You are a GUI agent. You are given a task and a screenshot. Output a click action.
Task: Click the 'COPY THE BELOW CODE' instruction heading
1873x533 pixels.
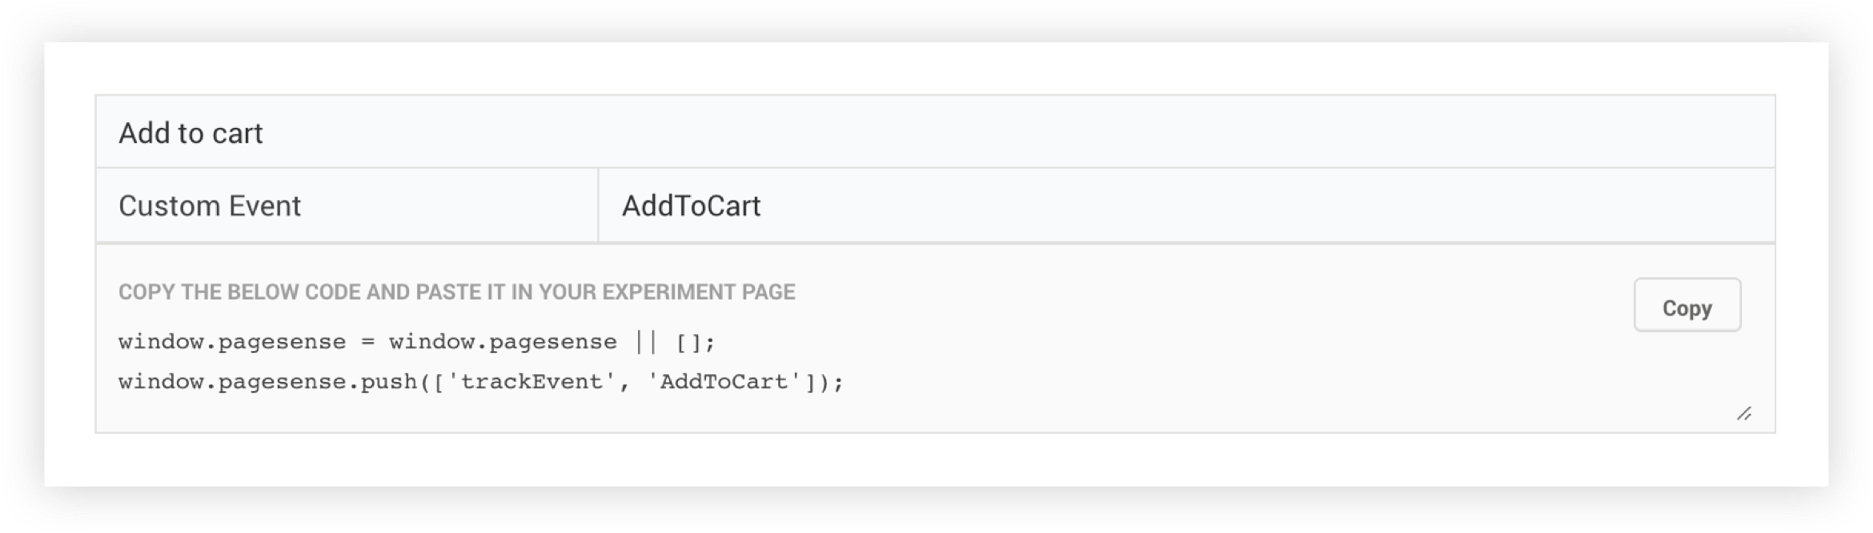tap(456, 292)
